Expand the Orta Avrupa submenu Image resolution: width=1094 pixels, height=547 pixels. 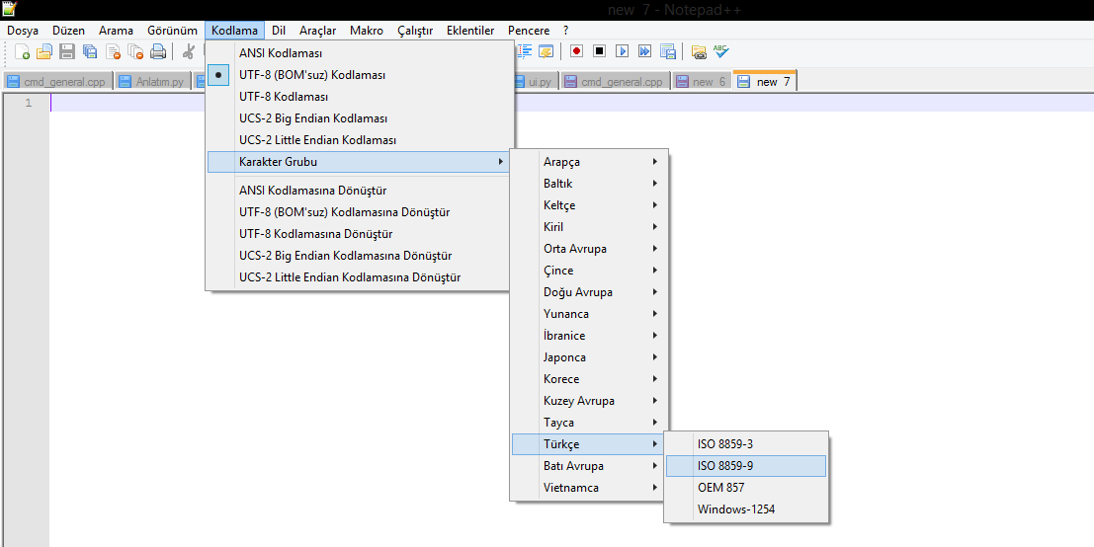[589, 248]
